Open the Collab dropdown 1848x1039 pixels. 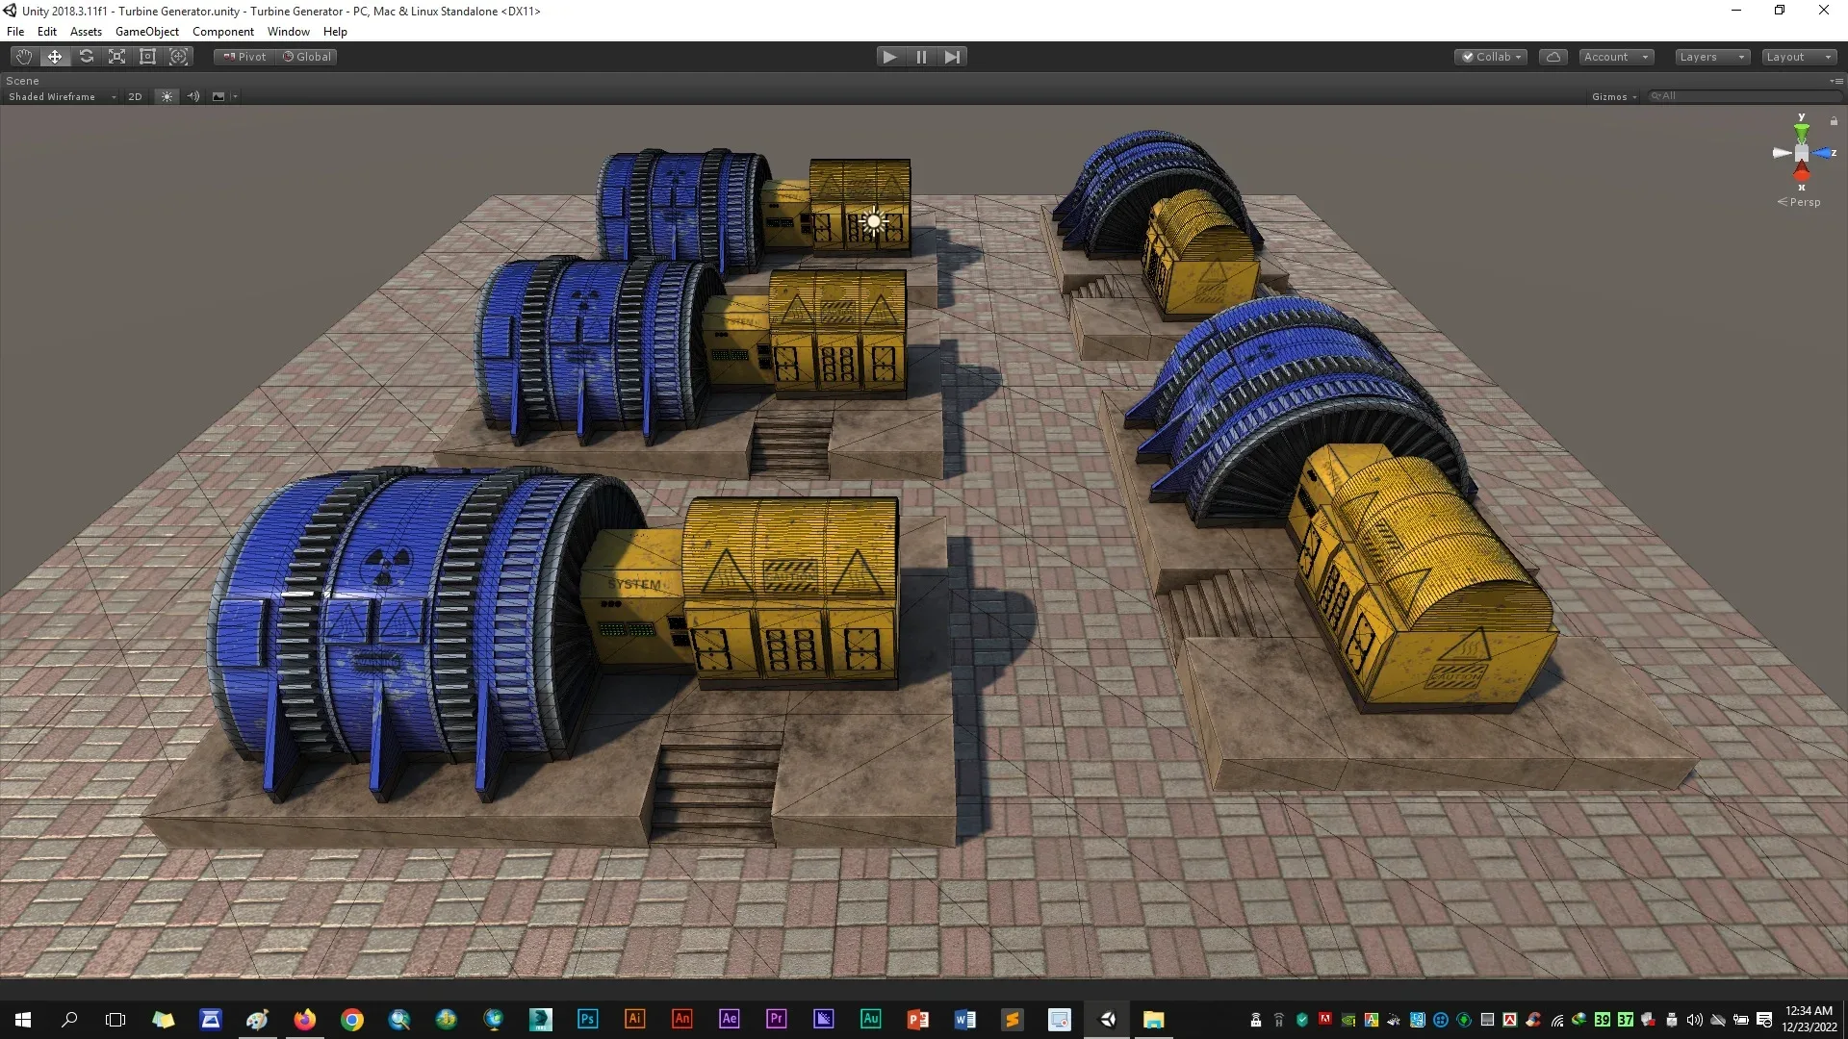click(x=1491, y=57)
